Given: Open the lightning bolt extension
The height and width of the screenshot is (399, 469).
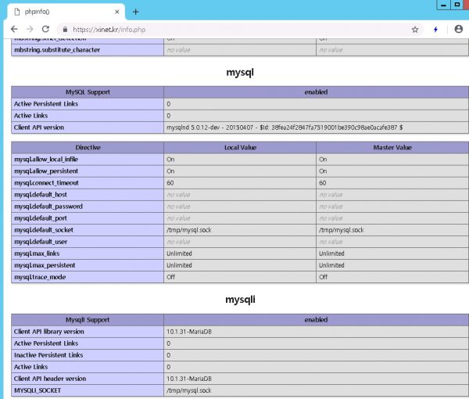Looking at the screenshot, I should coord(436,29).
